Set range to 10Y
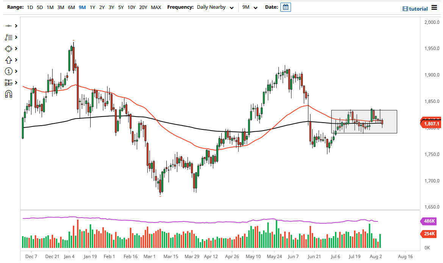Viewport: 443px width, 263px height. tap(131, 7)
